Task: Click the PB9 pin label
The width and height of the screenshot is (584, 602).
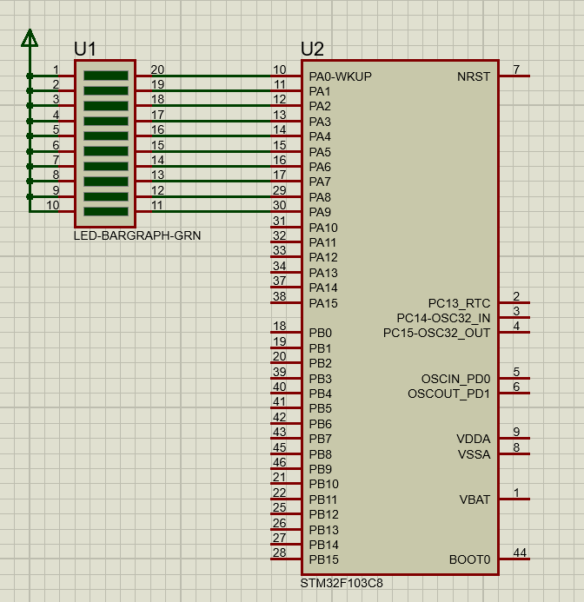Action: pyautogui.click(x=321, y=469)
